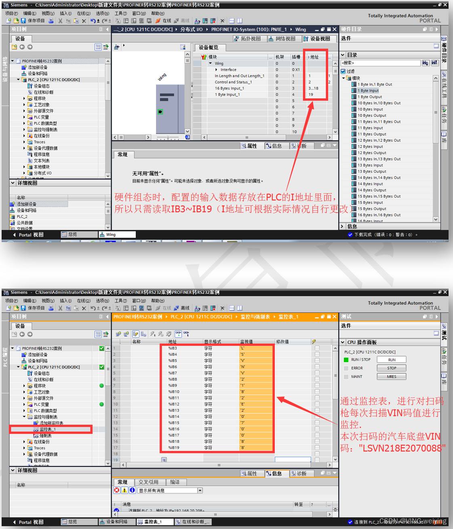Image resolution: width=453 pixels, height=529 pixels.
Task: Collapse CPU 操作面板 section in lower window
Action: tap(343, 342)
